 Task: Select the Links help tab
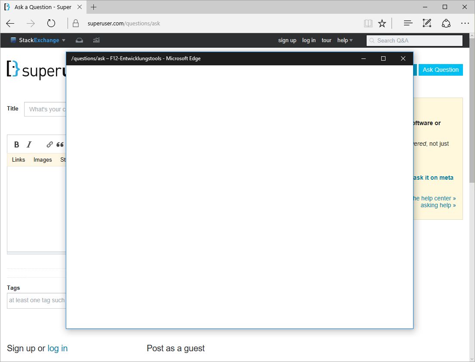[x=19, y=160]
